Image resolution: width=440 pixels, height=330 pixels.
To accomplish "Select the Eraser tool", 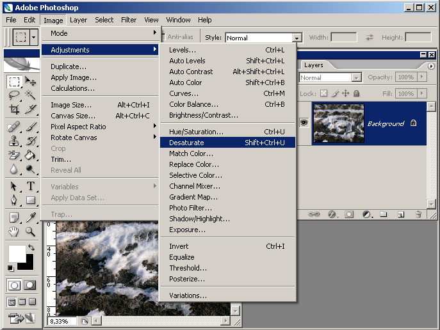I will click(13, 155).
